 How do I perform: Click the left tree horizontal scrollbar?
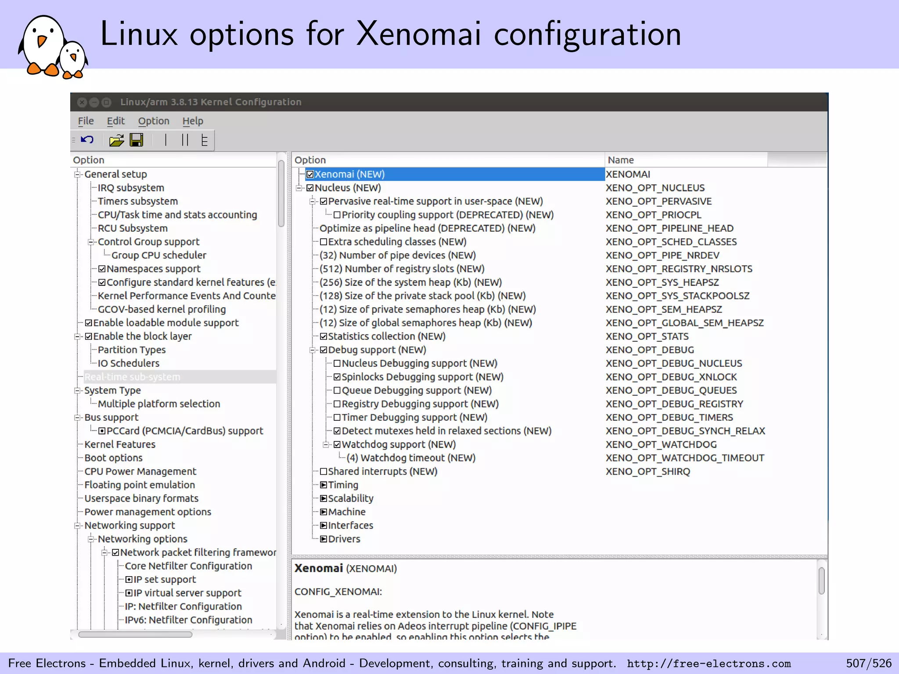coord(135,635)
